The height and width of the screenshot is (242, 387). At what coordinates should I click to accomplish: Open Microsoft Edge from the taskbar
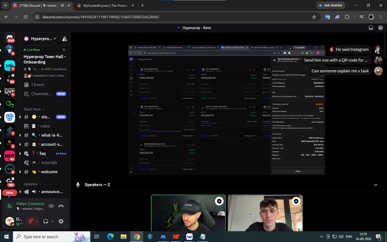coord(110,237)
